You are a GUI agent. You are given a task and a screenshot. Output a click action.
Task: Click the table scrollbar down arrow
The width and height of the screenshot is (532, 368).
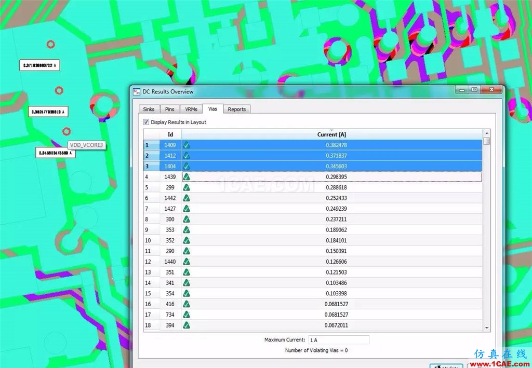(x=486, y=328)
